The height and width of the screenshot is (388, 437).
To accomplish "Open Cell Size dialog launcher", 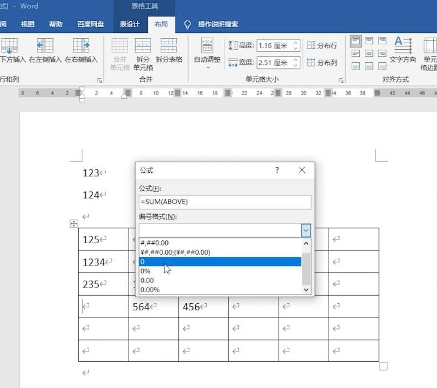I will point(341,80).
